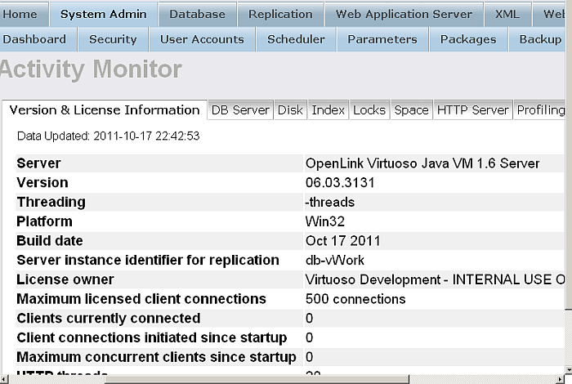Click the Platform row label
Image resolution: width=572 pixels, height=384 pixels.
click(x=44, y=221)
